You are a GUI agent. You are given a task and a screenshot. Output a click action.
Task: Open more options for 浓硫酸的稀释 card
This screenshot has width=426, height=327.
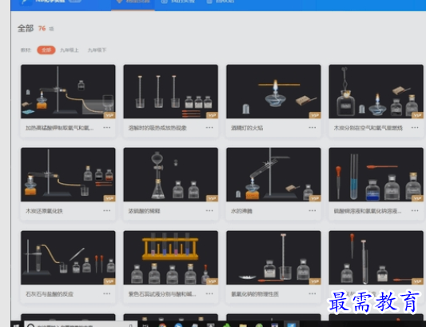point(209,210)
